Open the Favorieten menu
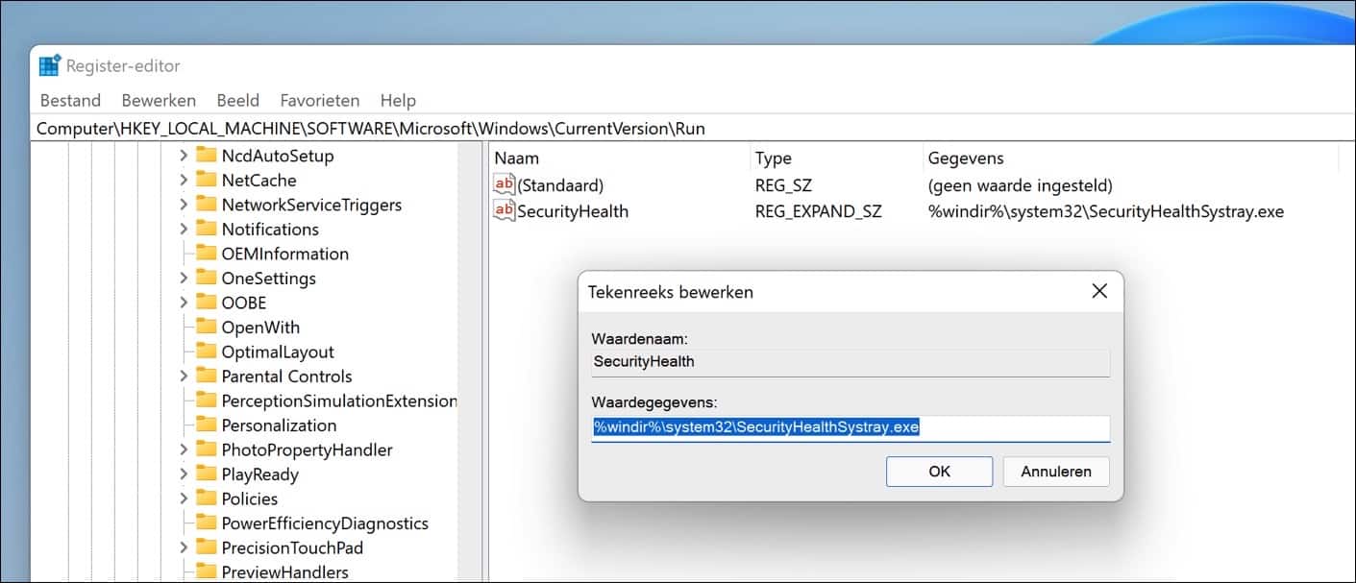 [320, 100]
